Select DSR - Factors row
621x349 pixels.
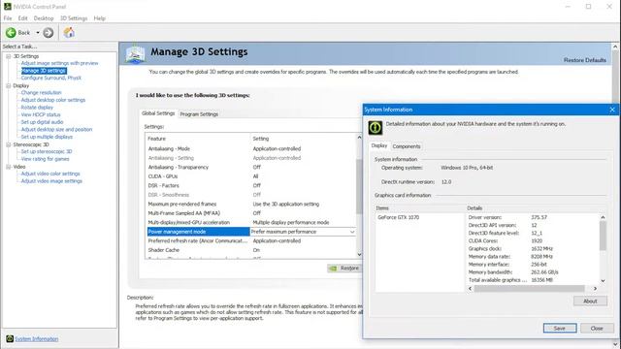251,185
